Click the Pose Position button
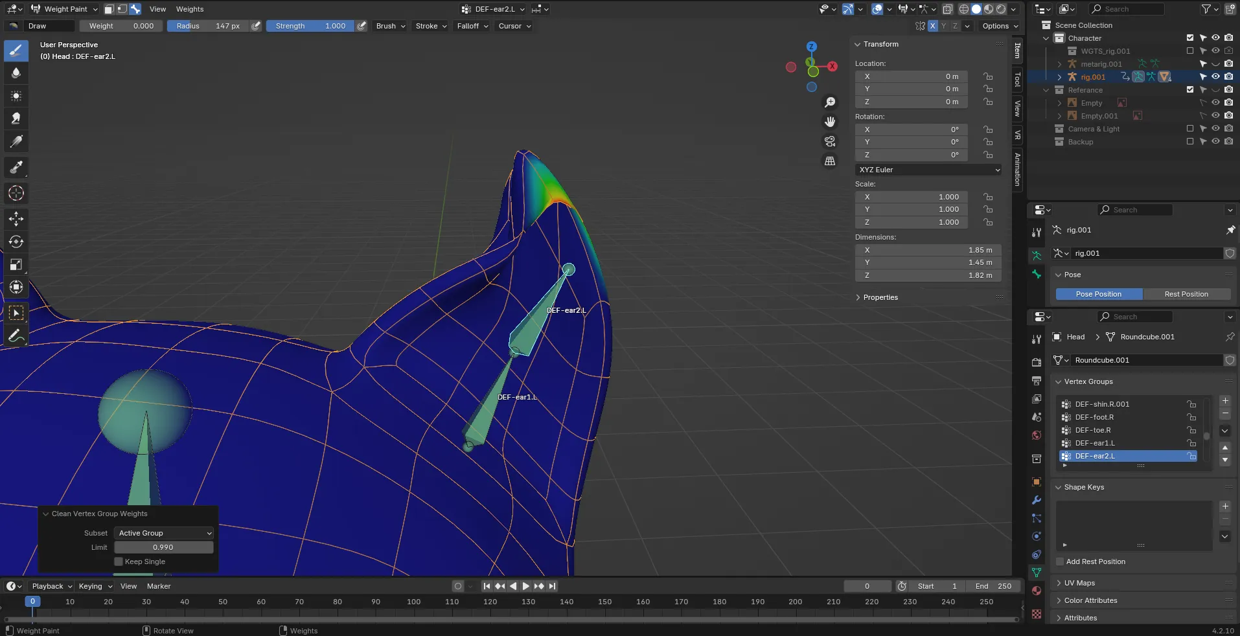The height and width of the screenshot is (636, 1240). [1099, 294]
